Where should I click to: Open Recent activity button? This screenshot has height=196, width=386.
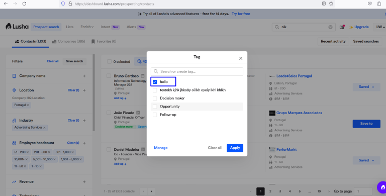point(333,41)
